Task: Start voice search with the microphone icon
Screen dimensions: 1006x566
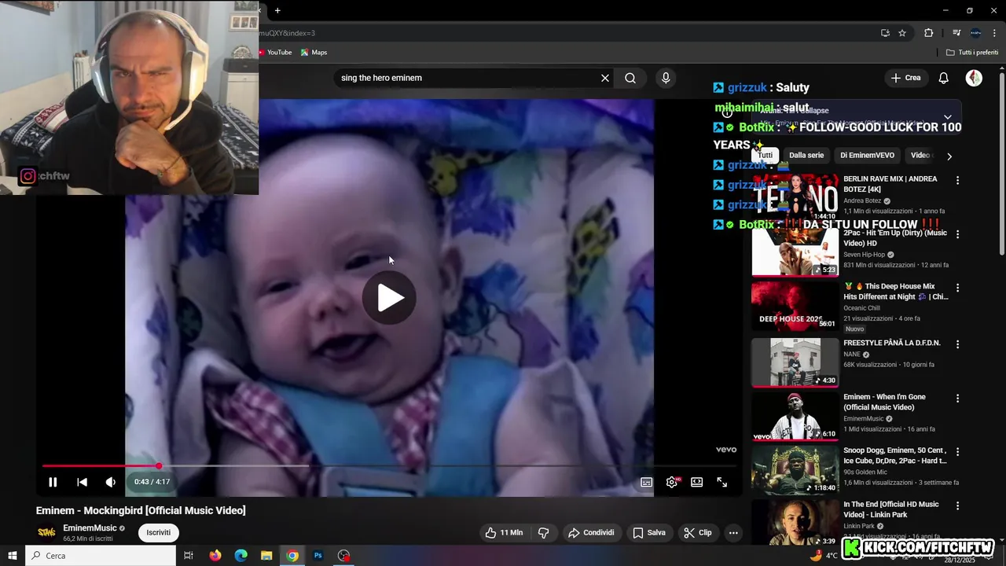Action: tap(666, 78)
